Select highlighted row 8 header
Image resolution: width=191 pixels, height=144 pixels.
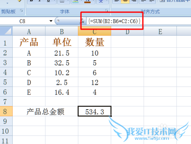click(x=6, y=111)
